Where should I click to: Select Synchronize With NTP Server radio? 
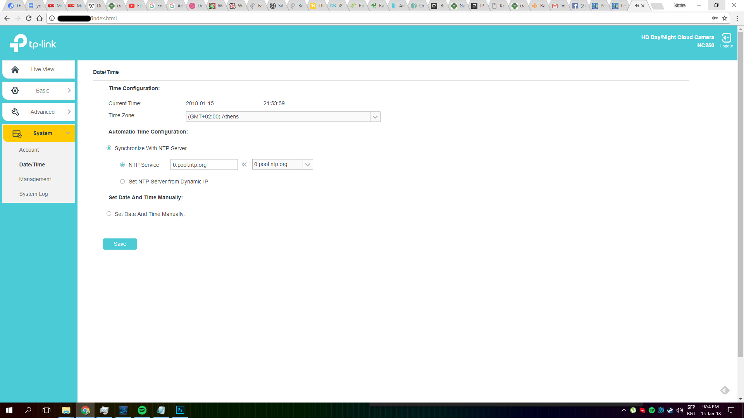[x=109, y=148]
